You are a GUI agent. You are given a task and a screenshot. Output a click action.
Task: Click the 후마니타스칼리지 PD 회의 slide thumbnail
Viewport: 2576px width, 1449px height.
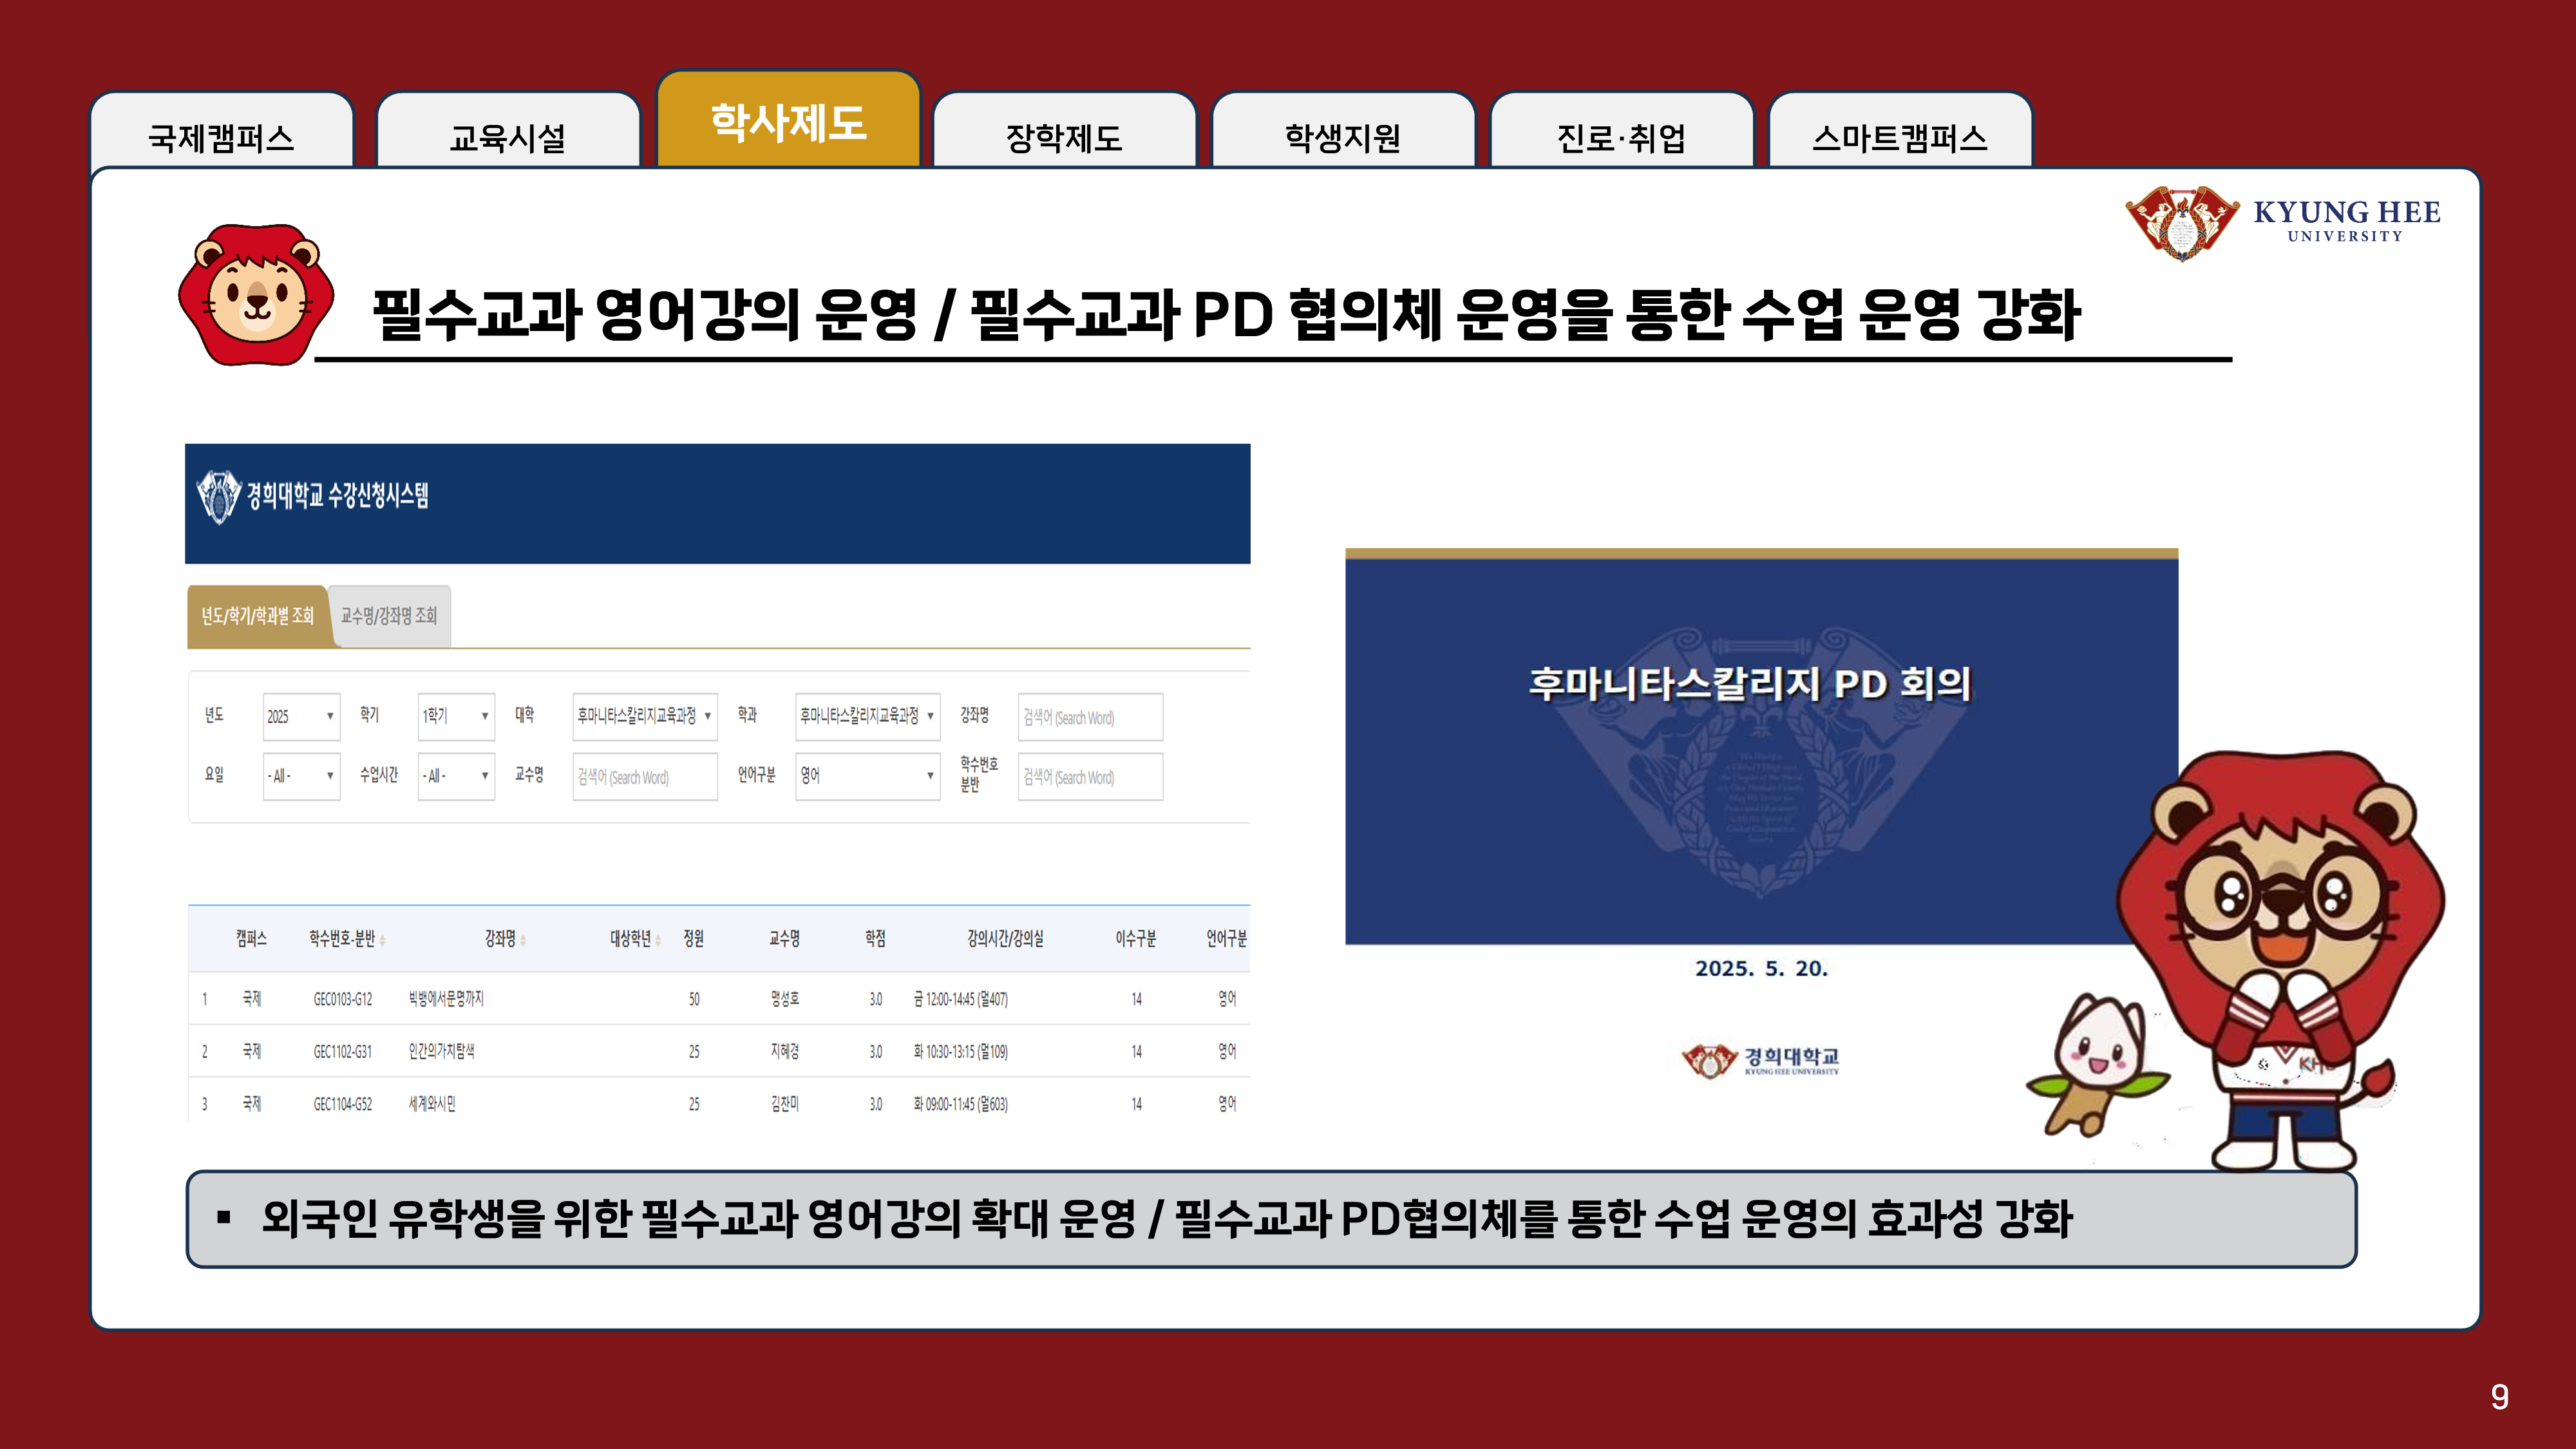pos(1761,746)
